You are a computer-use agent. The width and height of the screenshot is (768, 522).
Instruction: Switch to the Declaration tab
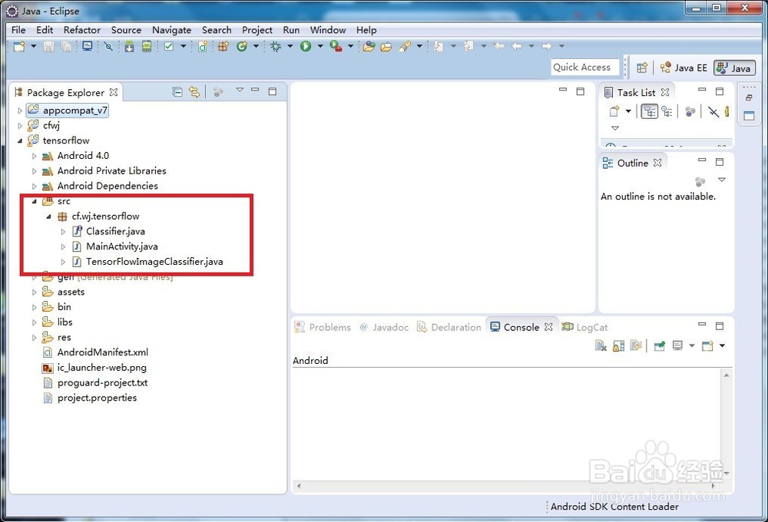pyautogui.click(x=449, y=327)
